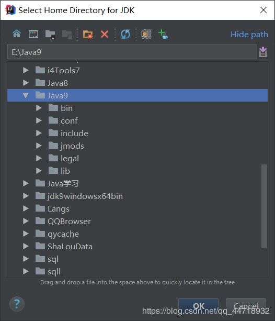275x321 pixels.
Task: Click the green plus add JDK icon
Action: click(163, 34)
